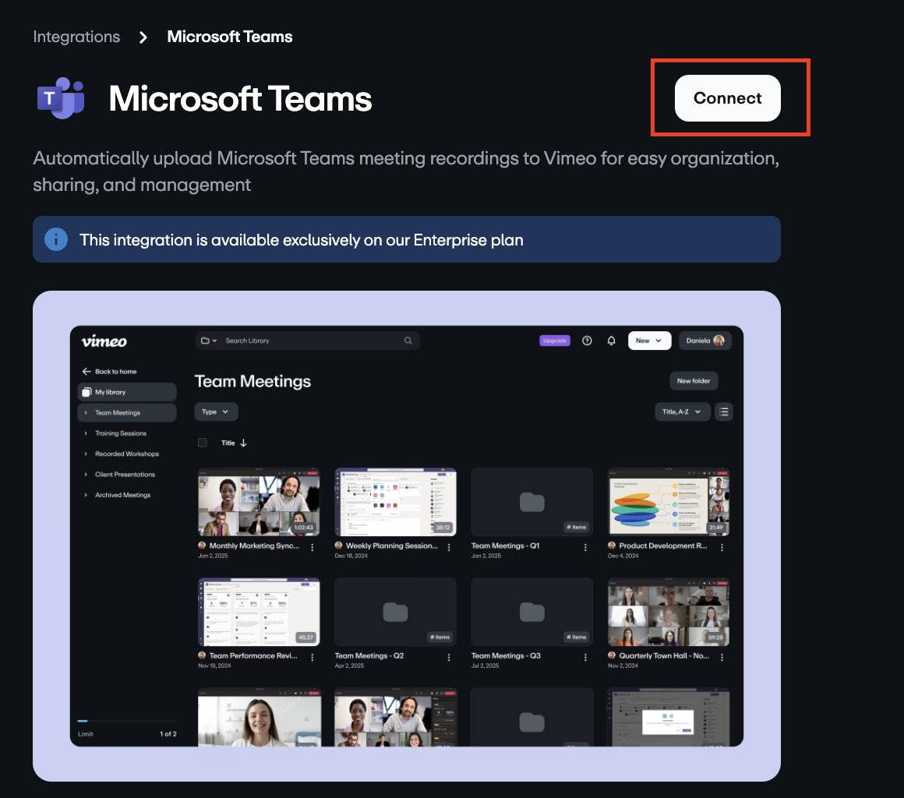The width and height of the screenshot is (904, 798).
Task: Expand the Training Sessions folder
Action: [120, 433]
